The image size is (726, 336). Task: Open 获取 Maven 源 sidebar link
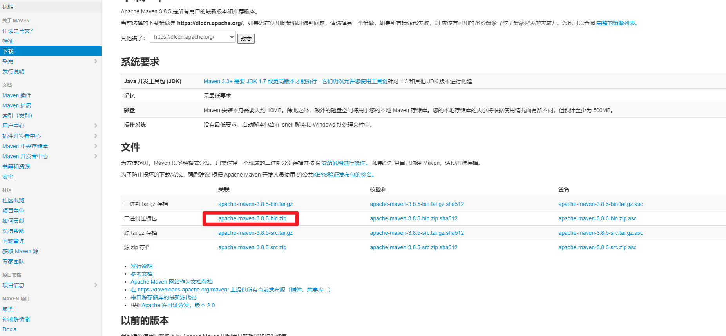(20, 251)
